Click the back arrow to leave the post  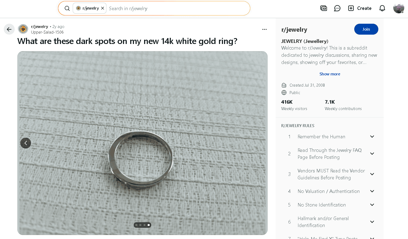(9, 29)
